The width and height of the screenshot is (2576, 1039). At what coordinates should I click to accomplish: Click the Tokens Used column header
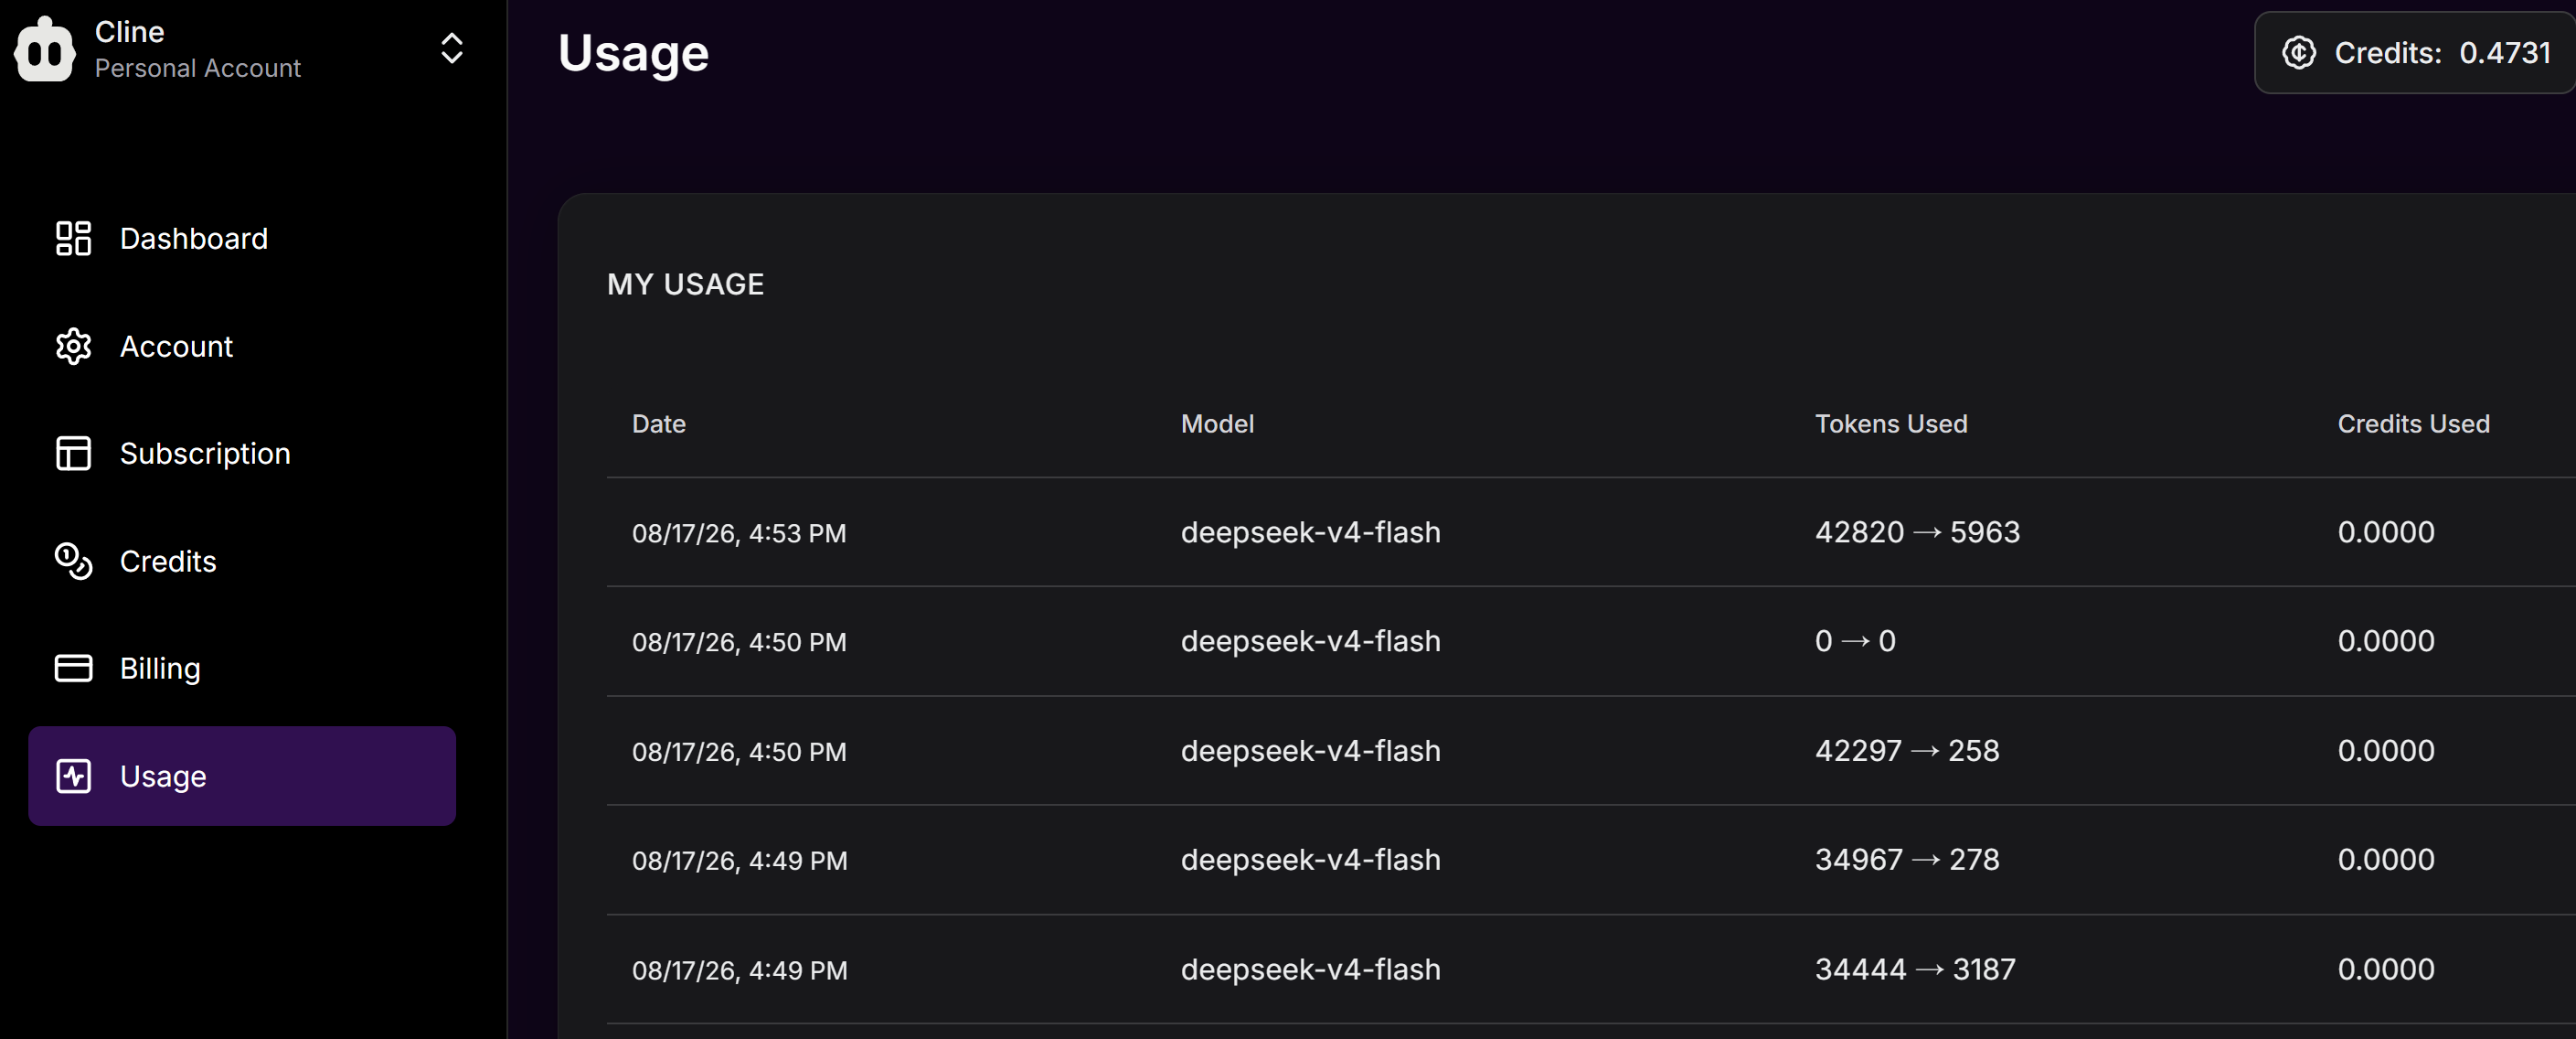1891,423
